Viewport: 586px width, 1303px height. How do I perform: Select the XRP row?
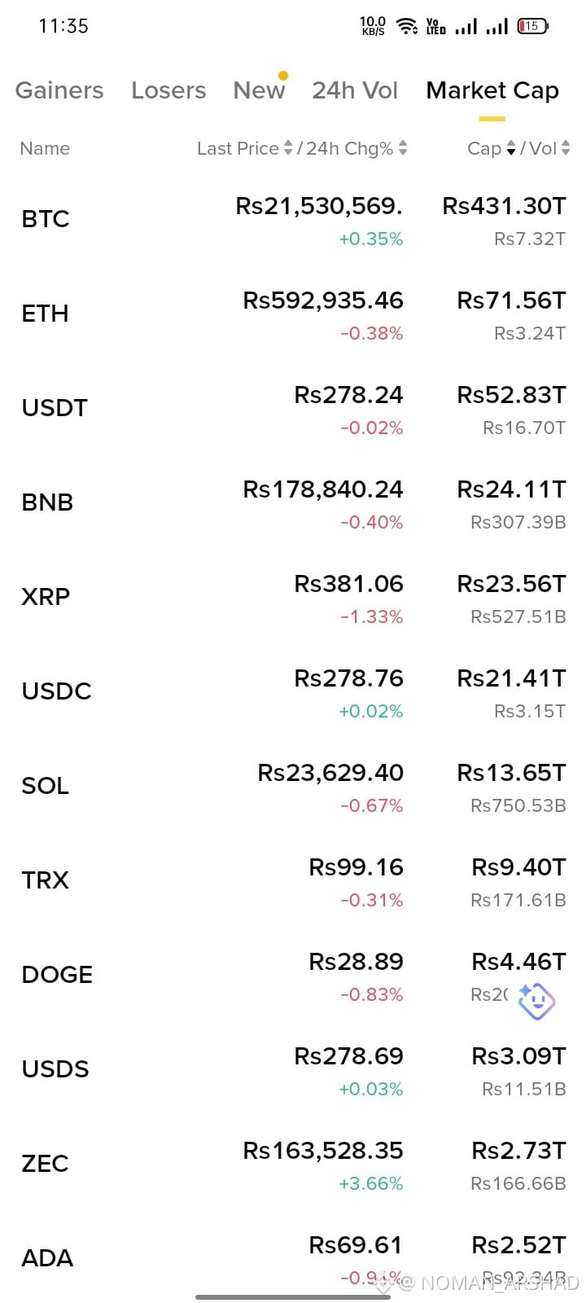[293, 598]
